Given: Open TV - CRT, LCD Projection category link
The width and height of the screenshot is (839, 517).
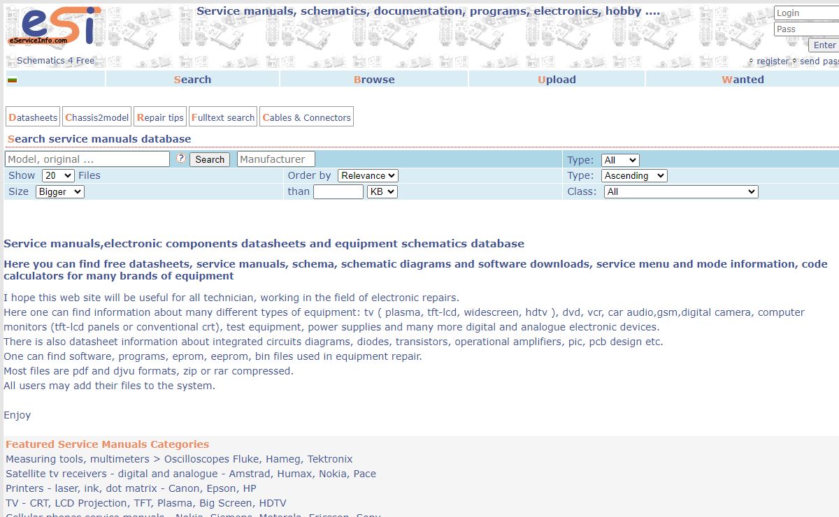Looking at the screenshot, I should (x=146, y=503).
